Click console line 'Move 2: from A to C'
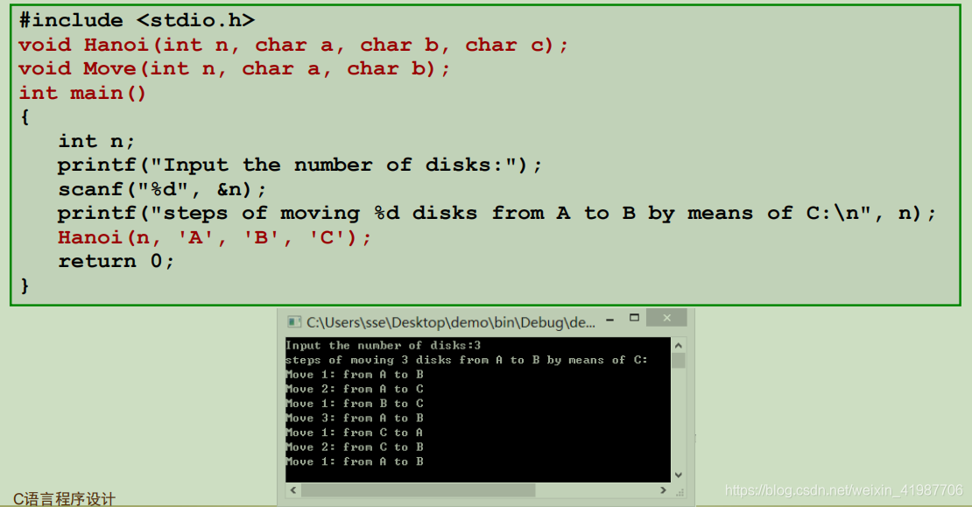 [x=355, y=389]
